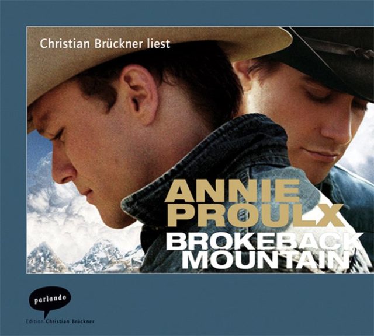Screen dimensions: 374x336
Task: Click the 'Edition Christian Brückner' caption
Action: coord(60,321)
